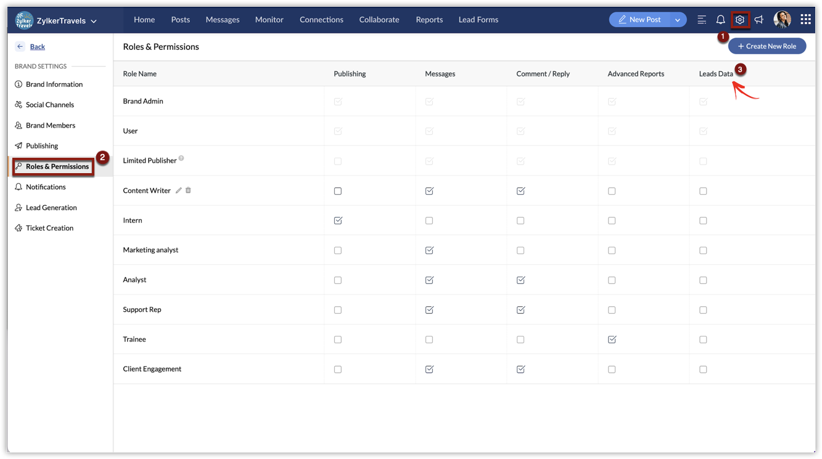Open the Connections tab

pyautogui.click(x=321, y=20)
